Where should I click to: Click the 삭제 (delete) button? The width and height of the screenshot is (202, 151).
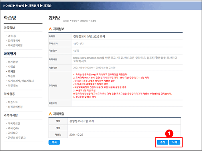(174, 142)
